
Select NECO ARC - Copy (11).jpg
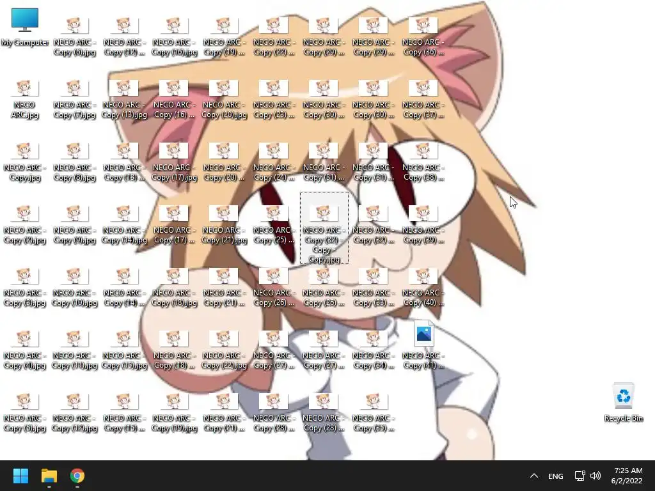pyautogui.click(x=74, y=350)
